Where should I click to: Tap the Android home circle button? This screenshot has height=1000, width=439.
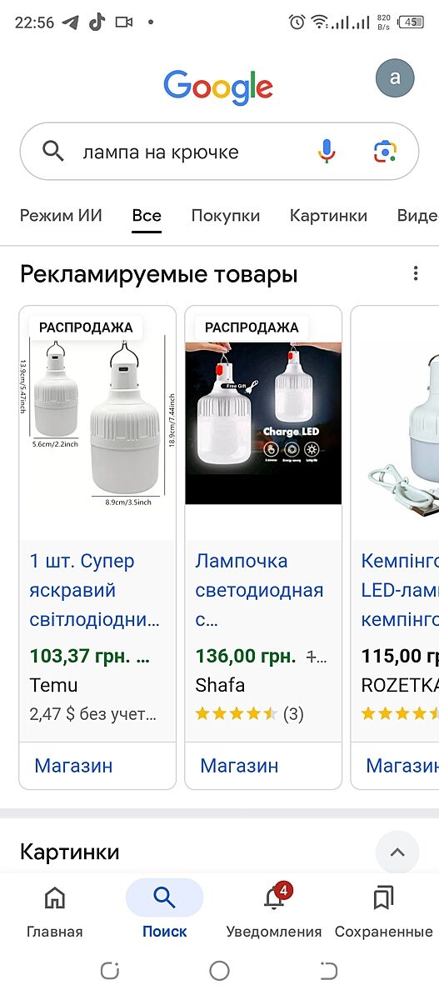(219, 971)
